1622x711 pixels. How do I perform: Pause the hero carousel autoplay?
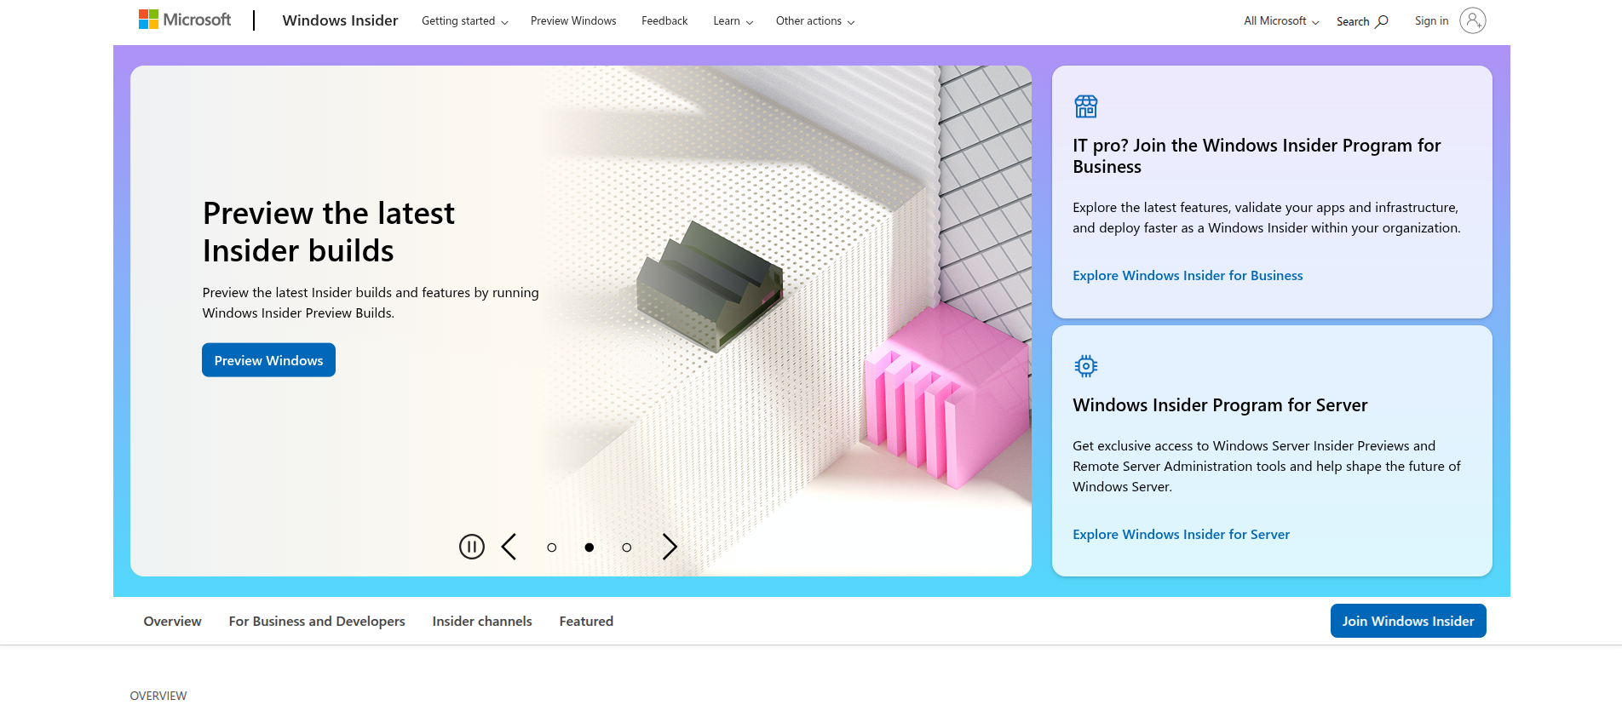click(x=472, y=547)
